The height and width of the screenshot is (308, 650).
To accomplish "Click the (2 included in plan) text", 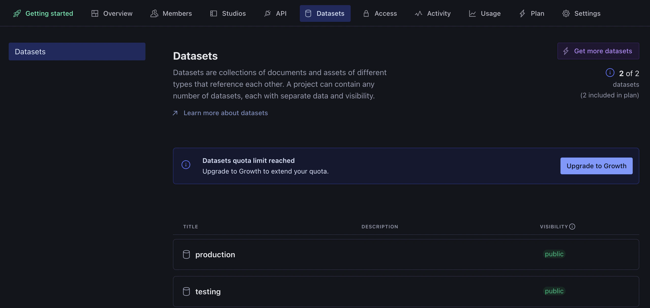I will tap(610, 95).
